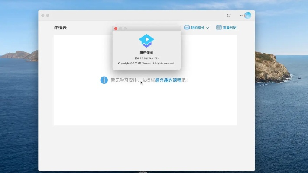Open the 直播日历 text link
The height and width of the screenshot is (173, 308).
pyautogui.click(x=230, y=28)
